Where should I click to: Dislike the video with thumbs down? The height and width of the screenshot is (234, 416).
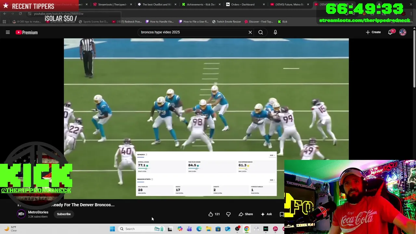(x=228, y=214)
